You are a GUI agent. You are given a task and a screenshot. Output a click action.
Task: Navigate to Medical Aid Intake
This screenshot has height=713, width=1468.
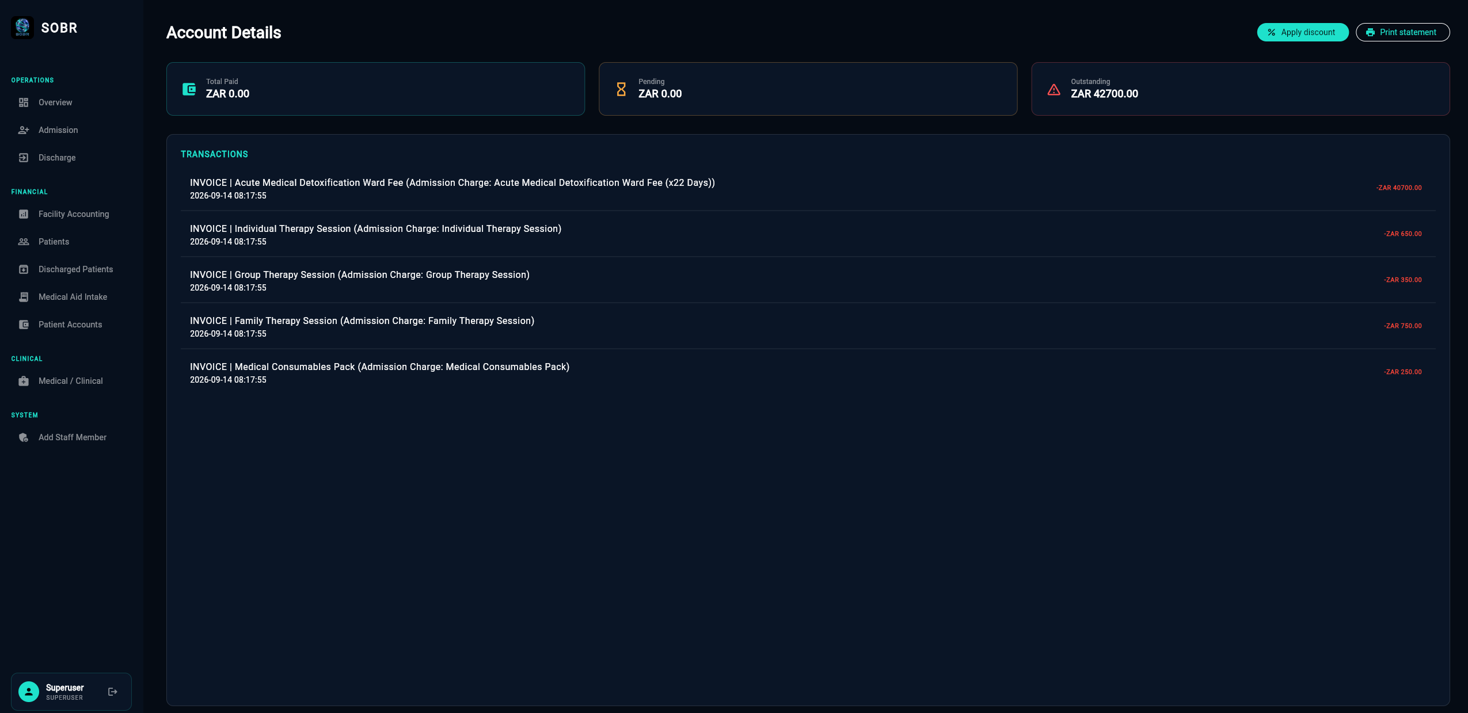[71, 297]
